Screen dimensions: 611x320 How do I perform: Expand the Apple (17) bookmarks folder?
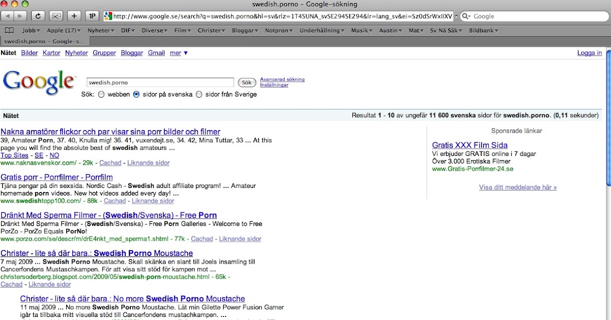(x=64, y=30)
